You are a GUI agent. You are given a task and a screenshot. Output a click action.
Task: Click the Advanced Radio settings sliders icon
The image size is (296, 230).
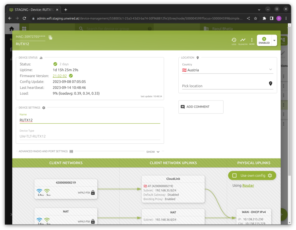[x=71, y=151]
